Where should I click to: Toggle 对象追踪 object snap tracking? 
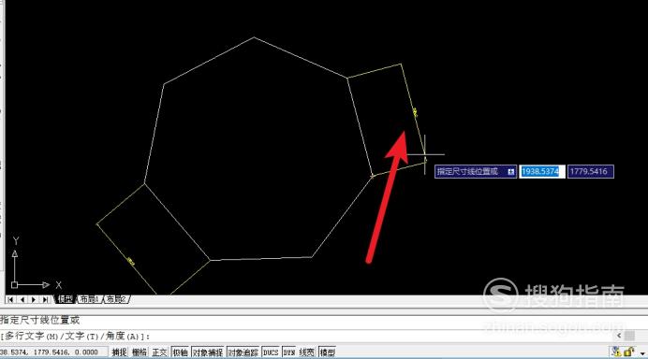click(x=243, y=352)
